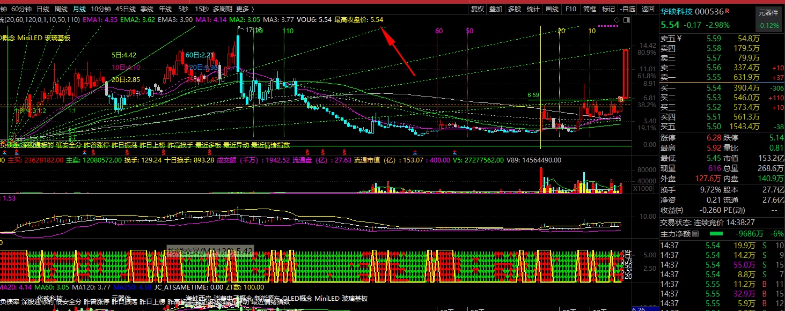Toggle the side panel layout icon
785x311 pixels.
point(627,20)
